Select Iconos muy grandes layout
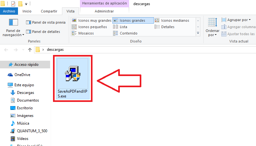This screenshot has height=146, width=256. pyautogui.click(x=92, y=20)
